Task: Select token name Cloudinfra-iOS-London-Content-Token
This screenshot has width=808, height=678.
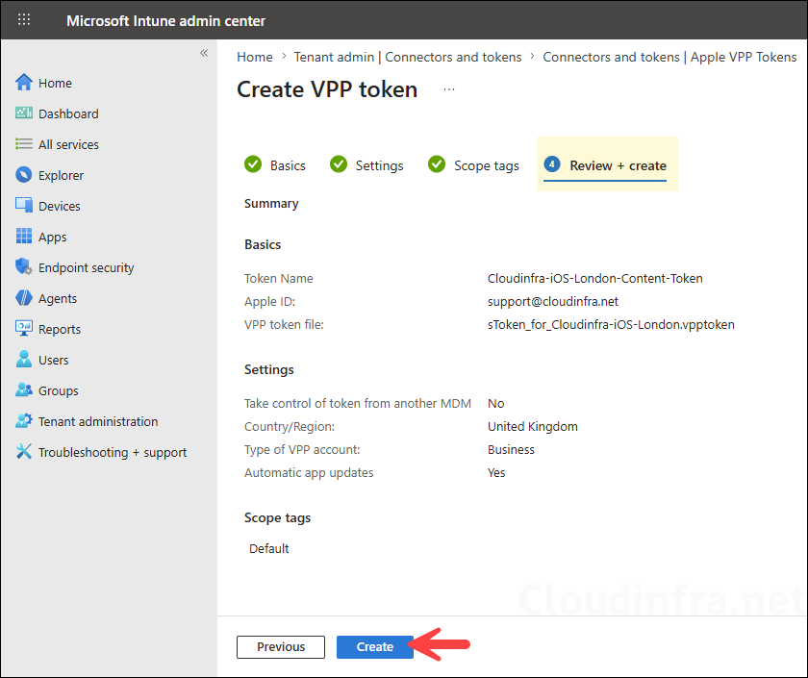Action: [594, 278]
